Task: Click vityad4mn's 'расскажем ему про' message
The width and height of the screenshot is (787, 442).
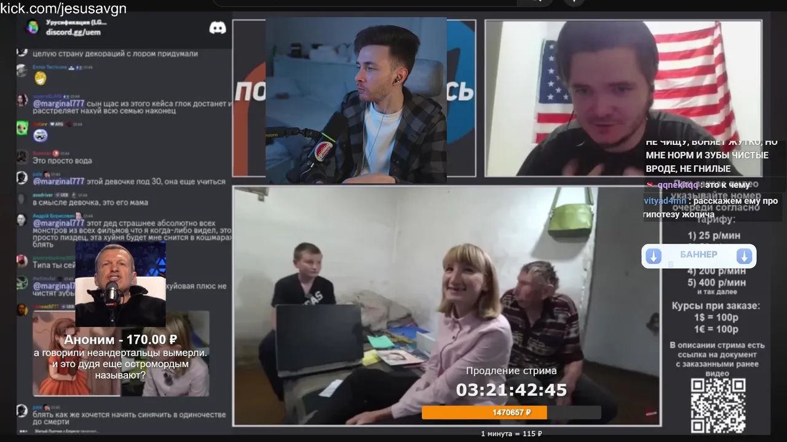Action: pos(711,207)
